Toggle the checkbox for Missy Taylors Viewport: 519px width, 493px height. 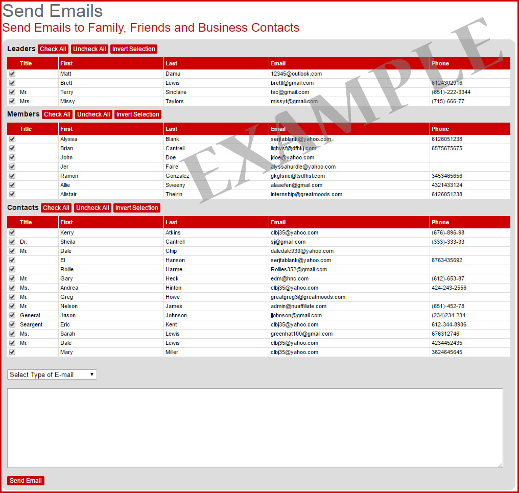click(12, 101)
